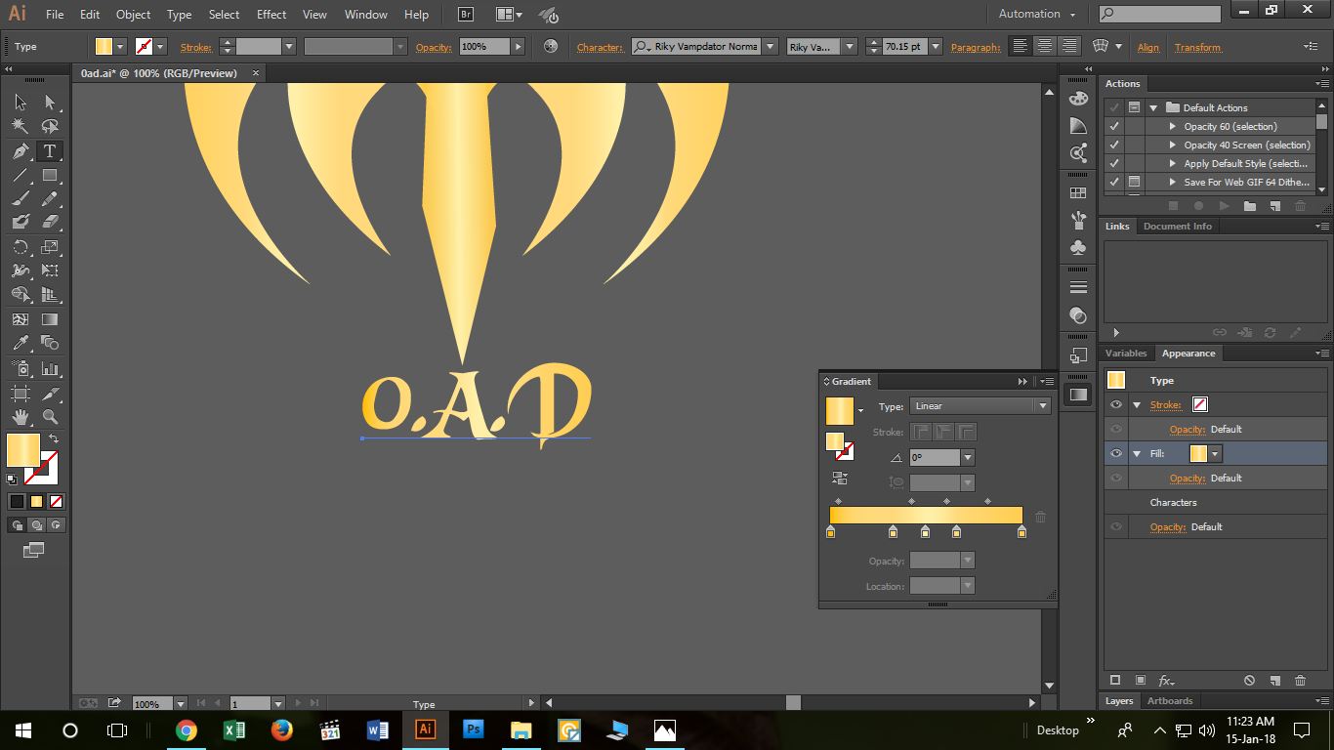1334x750 pixels.
Task: Swap fill and stroke colors
Action: click(x=54, y=438)
